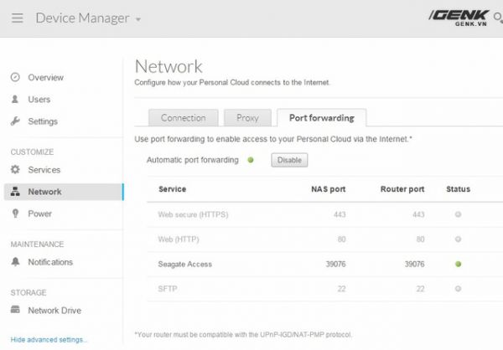Switch to the Connection tab
This screenshot has width=503, height=350.
(x=183, y=118)
